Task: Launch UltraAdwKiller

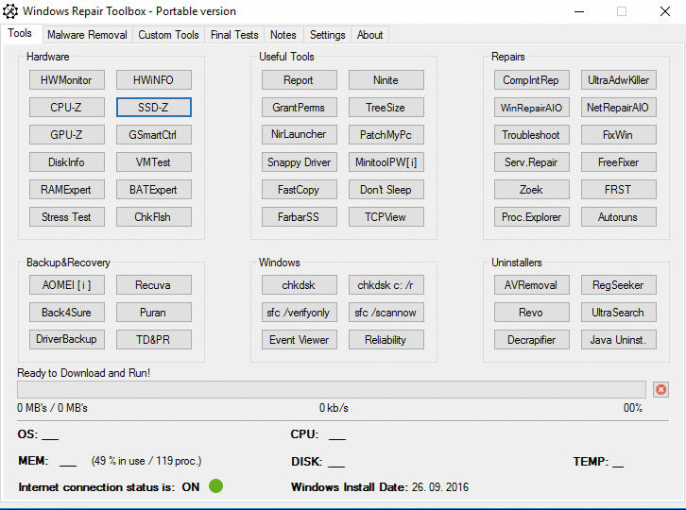Action: coord(619,80)
